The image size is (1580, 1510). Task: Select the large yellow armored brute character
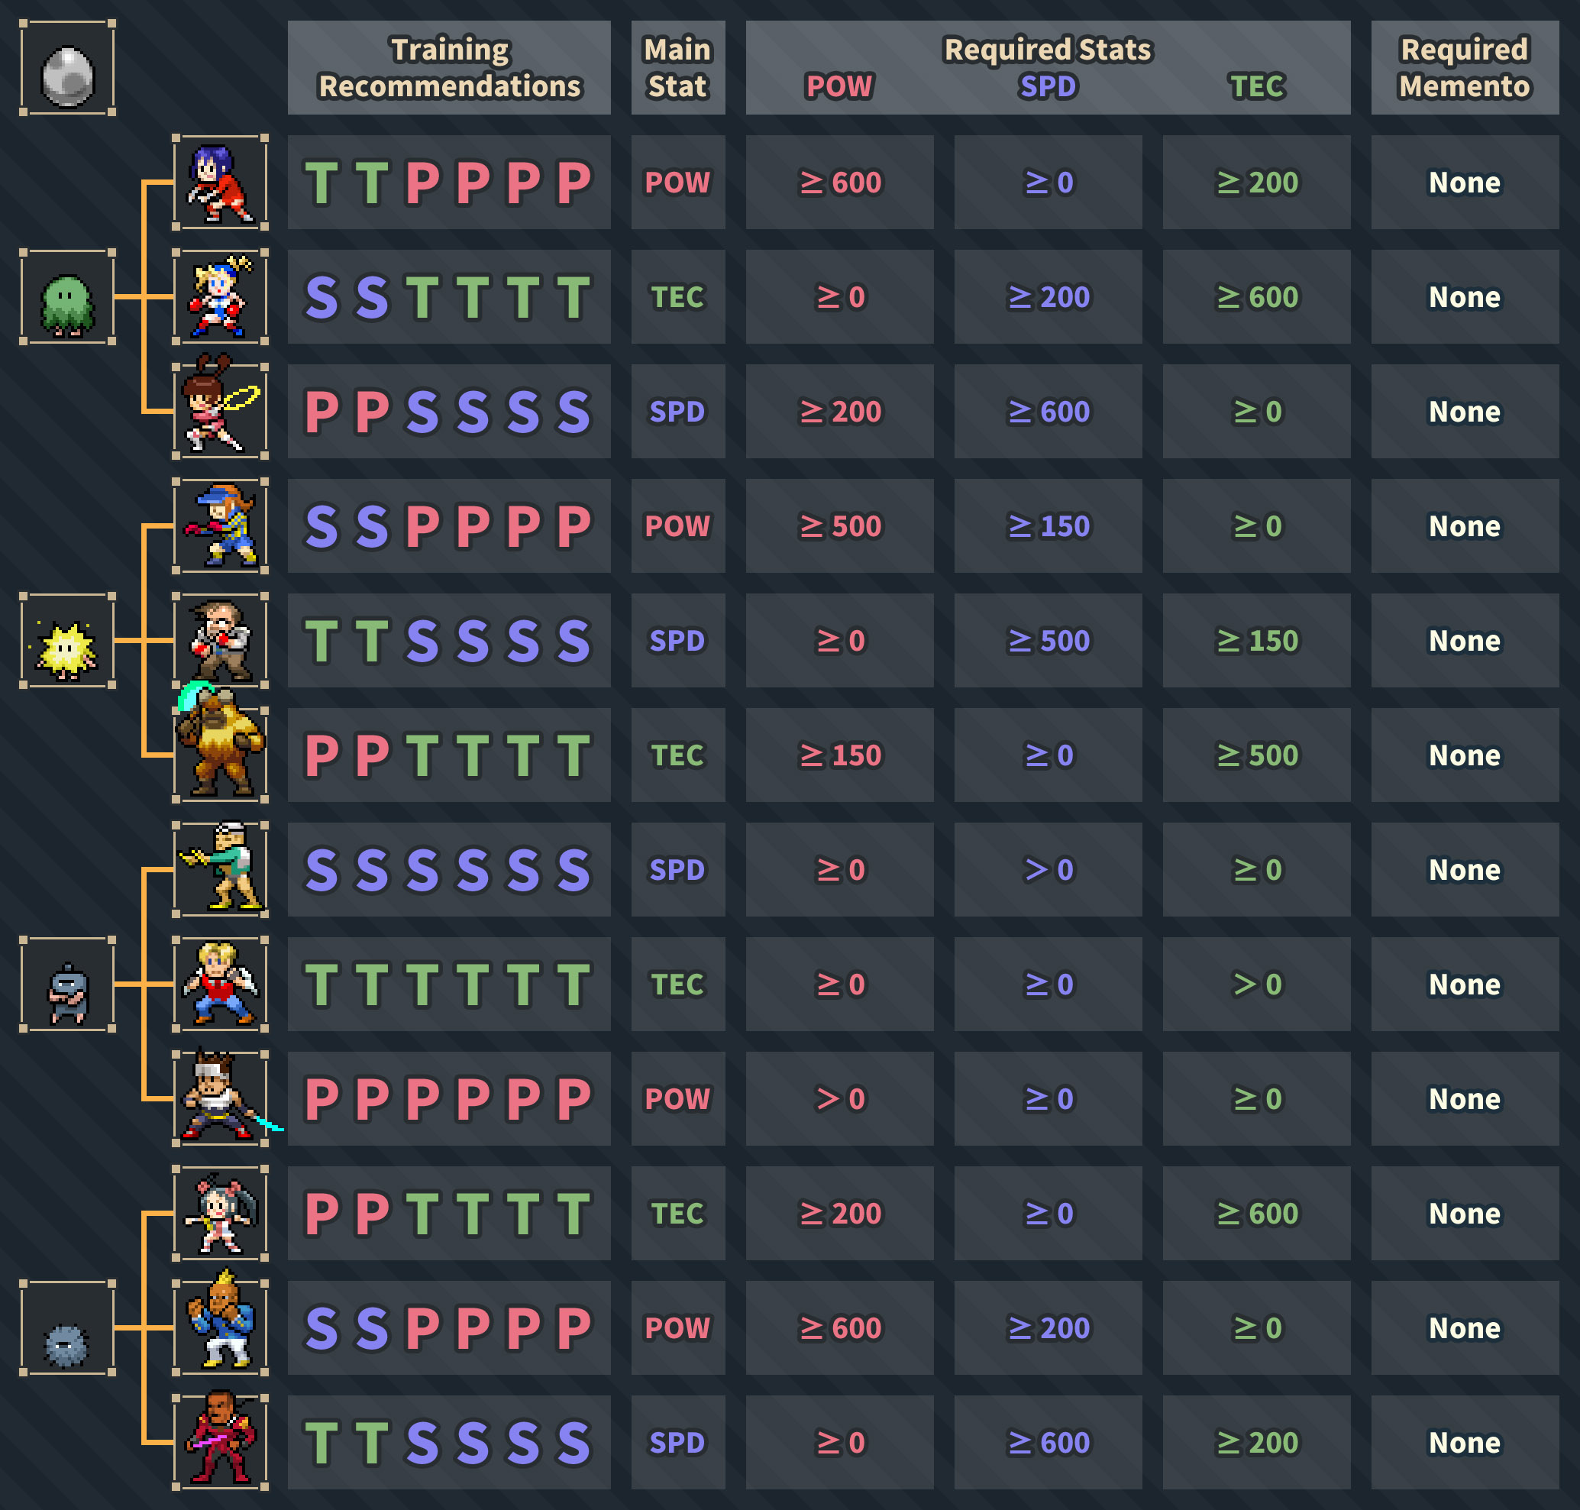click(x=221, y=746)
